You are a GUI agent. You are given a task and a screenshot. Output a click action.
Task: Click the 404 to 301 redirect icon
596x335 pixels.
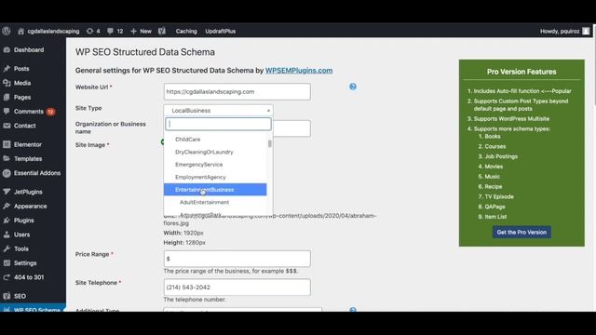click(7, 277)
